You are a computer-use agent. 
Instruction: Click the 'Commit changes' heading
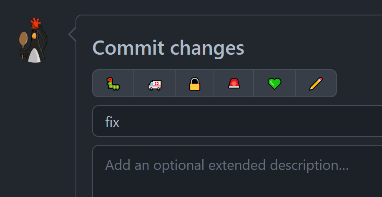(x=168, y=48)
